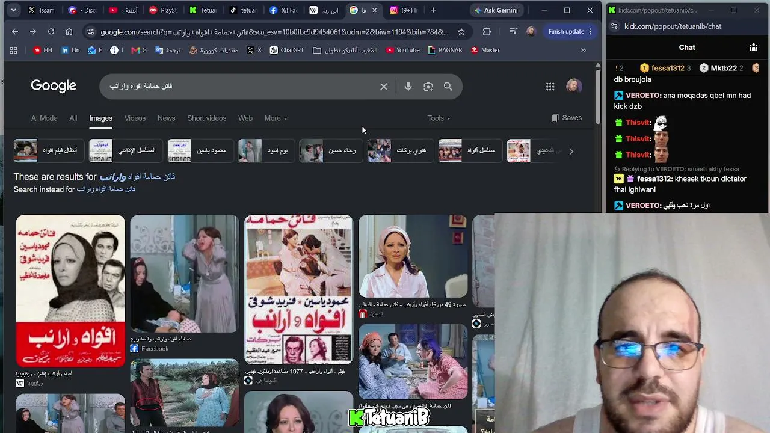Open a new browser tab

[x=433, y=10]
